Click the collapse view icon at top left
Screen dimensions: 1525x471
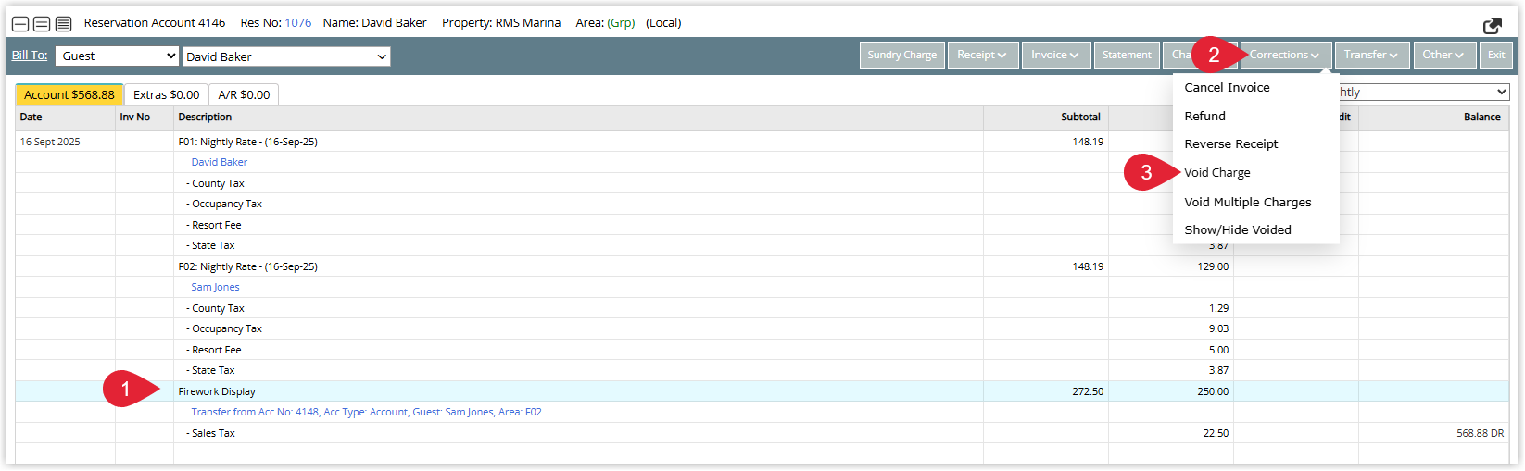(20, 23)
